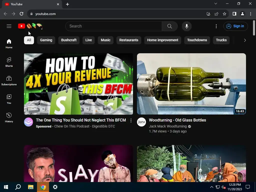This screenshot has height=192, width=256.
Task: Select the Trucks category chip
Action: click(221, 40)
